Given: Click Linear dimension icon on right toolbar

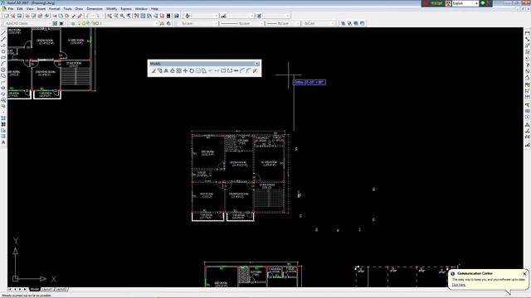Looking at the screenshot, I should click(528, 33).
